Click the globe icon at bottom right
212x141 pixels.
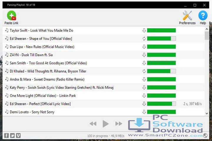coord(205,135)
